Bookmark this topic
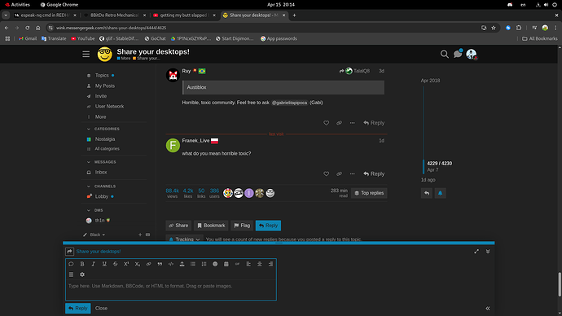 211,226
